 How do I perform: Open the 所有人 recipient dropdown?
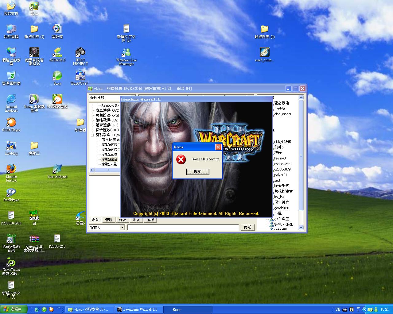point(122,228)
